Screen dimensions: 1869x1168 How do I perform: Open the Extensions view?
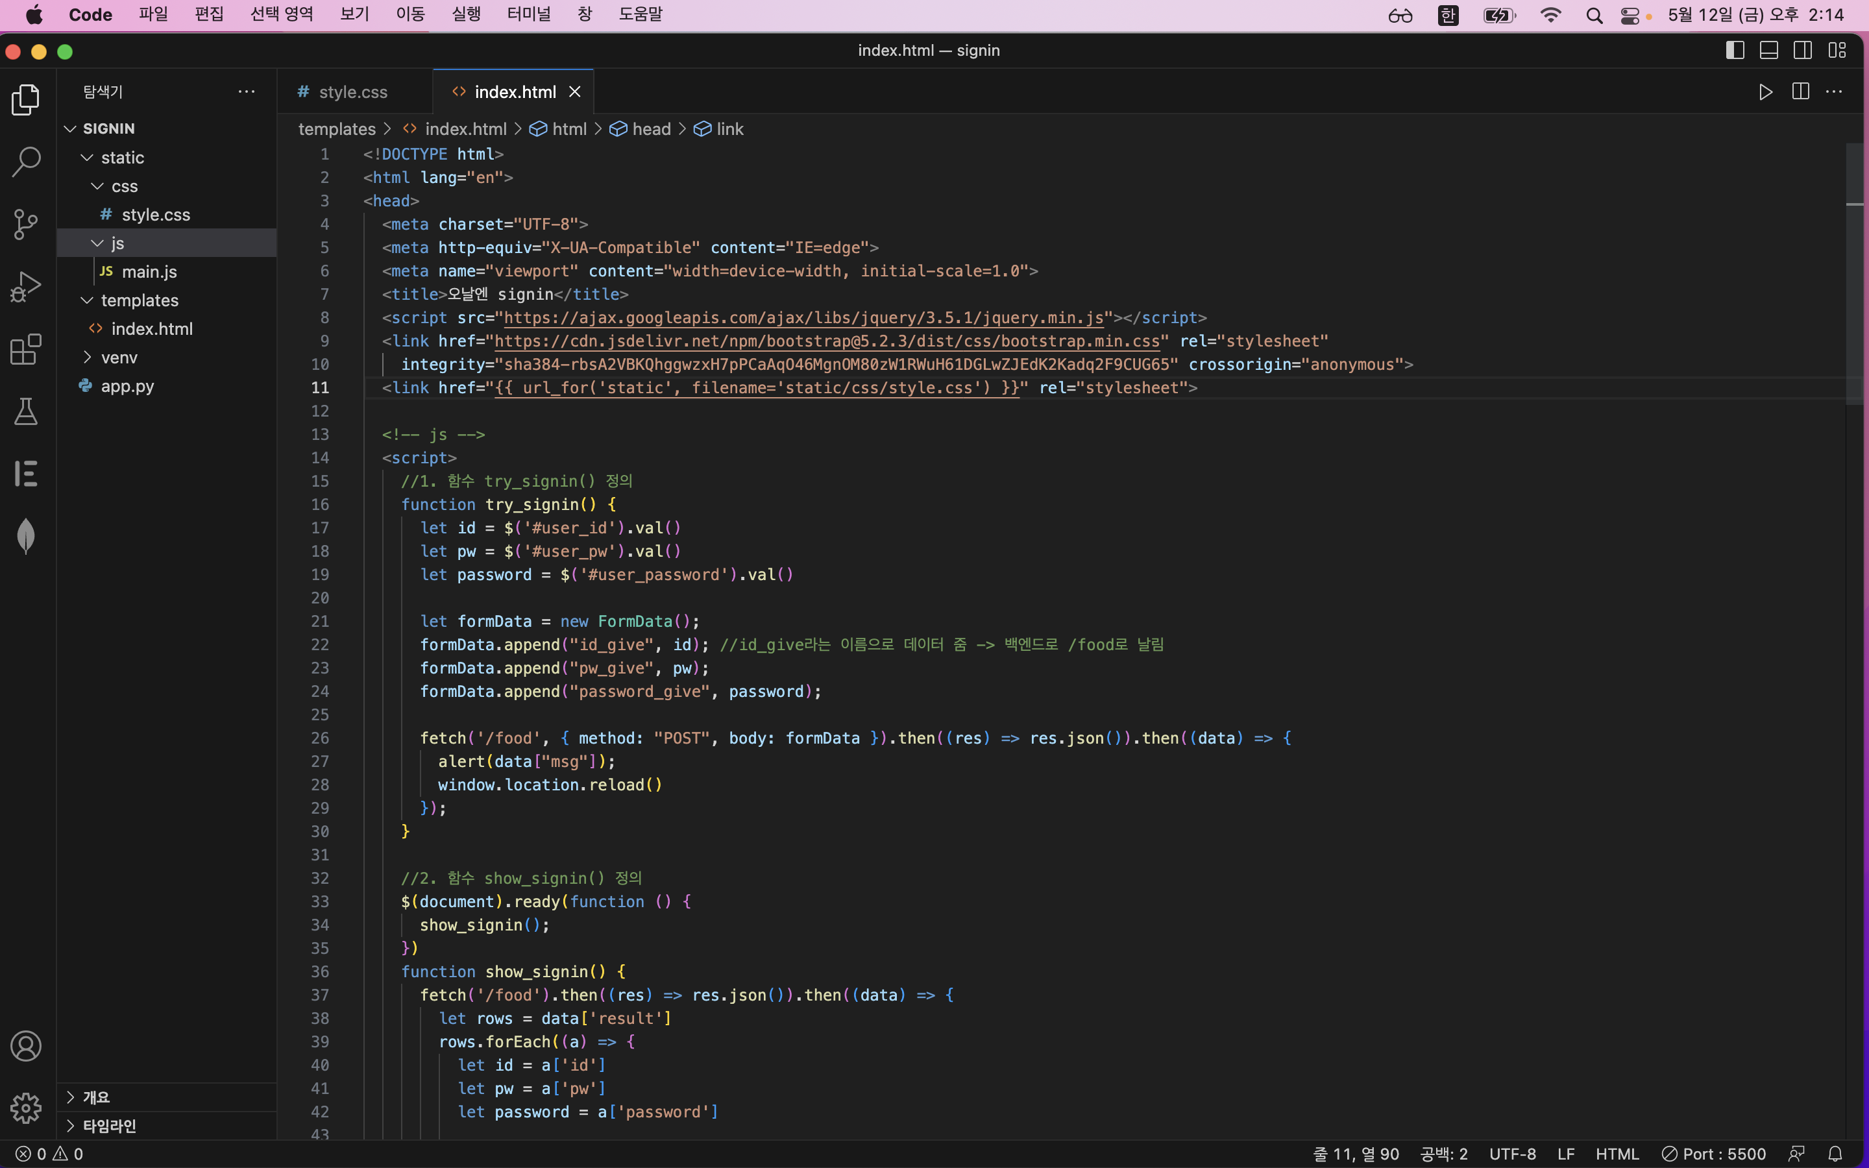click(26, 349)
